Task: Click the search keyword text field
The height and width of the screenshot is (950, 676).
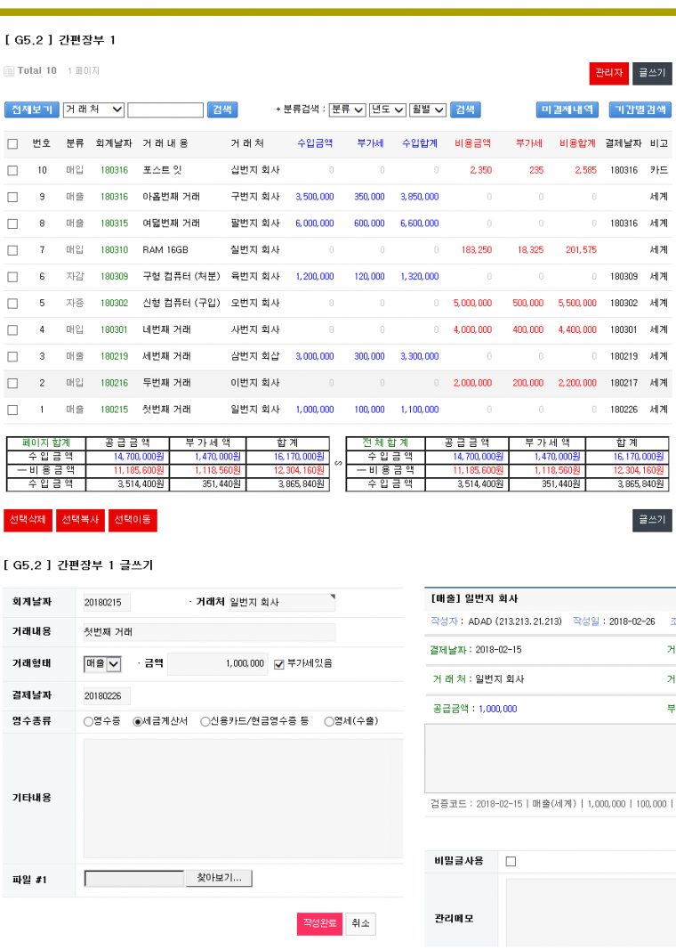Action: pyautogui.click(x=165, y=110)
